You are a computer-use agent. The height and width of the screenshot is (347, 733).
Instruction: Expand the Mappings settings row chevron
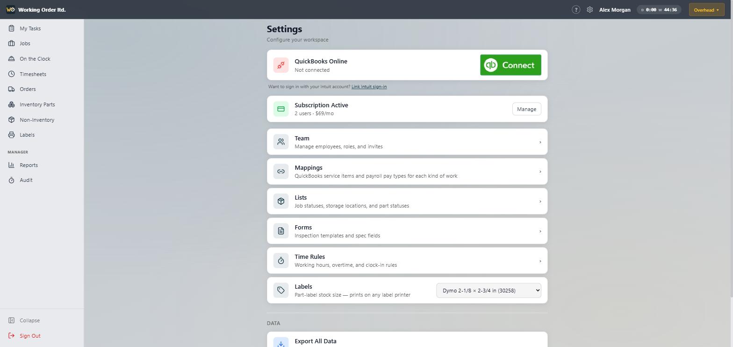tap(540, 172)
